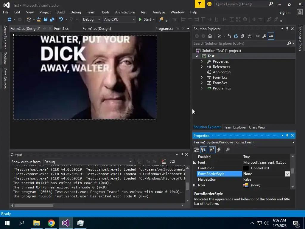Toggle Categorized view in Properties panel
Screen dimensions: 305x229
(x=197, y=150)
